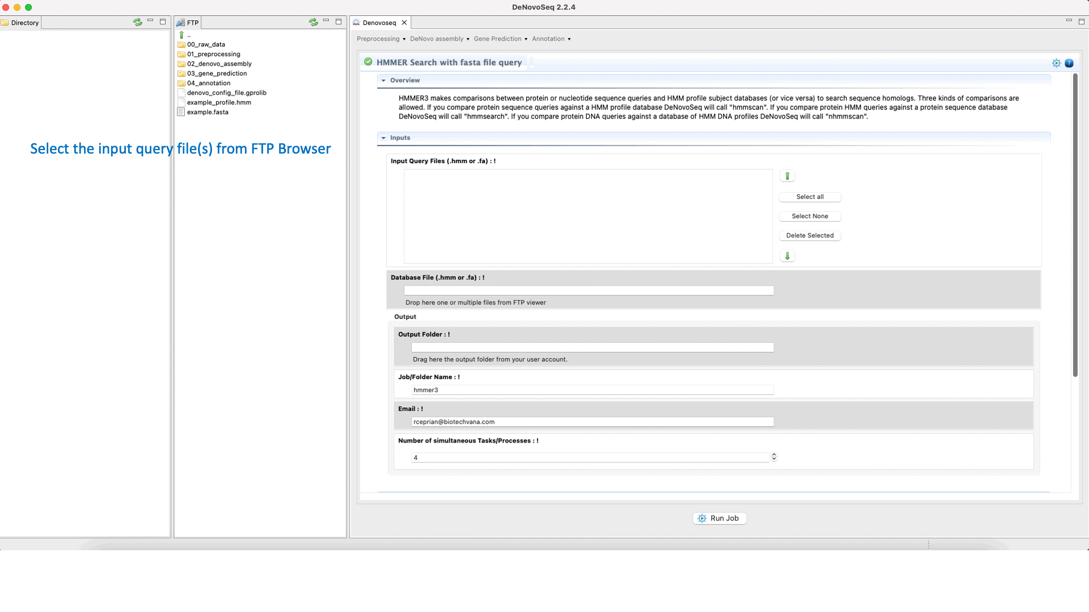Switch to the Denovoseq tab
The width and height of the screenshot is (1089, 612).
pyautogui.click(x=379, y=23)
